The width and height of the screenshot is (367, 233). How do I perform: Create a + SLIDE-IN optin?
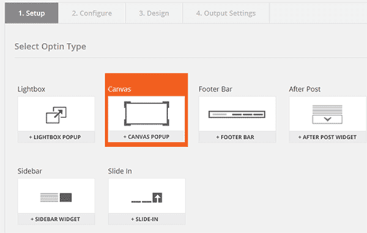[147, 219]
